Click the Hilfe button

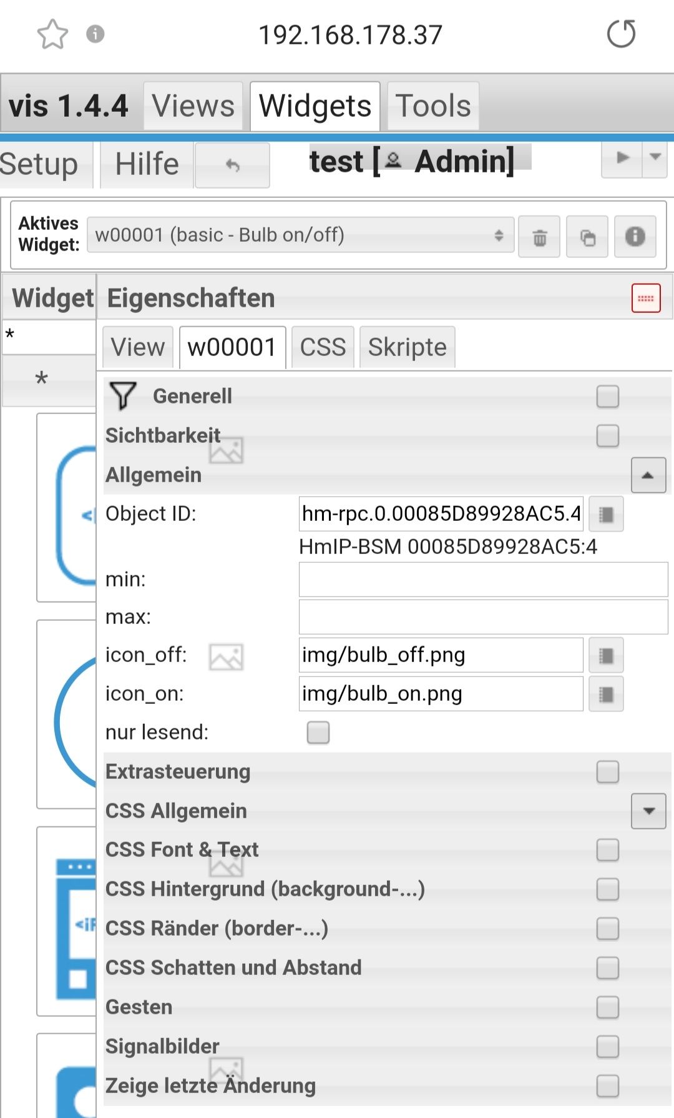click(147, 165)
